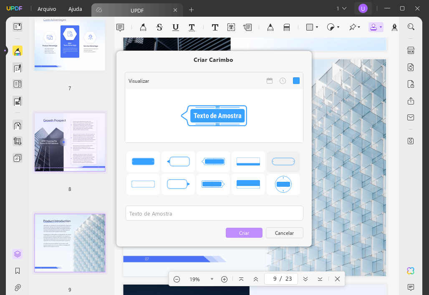The image size is (429, 295).
Task: Choose the left-arrow filled stamp style
Action: point(213,162)
